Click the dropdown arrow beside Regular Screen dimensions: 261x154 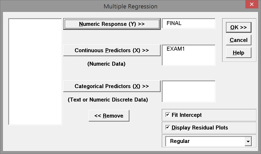tap(248, 141)
